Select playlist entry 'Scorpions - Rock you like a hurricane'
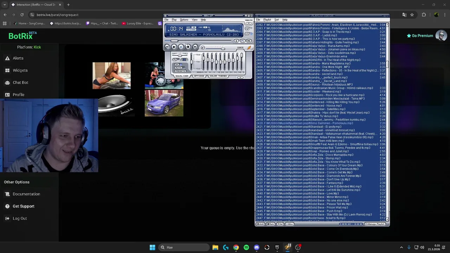 click(321, 95)
